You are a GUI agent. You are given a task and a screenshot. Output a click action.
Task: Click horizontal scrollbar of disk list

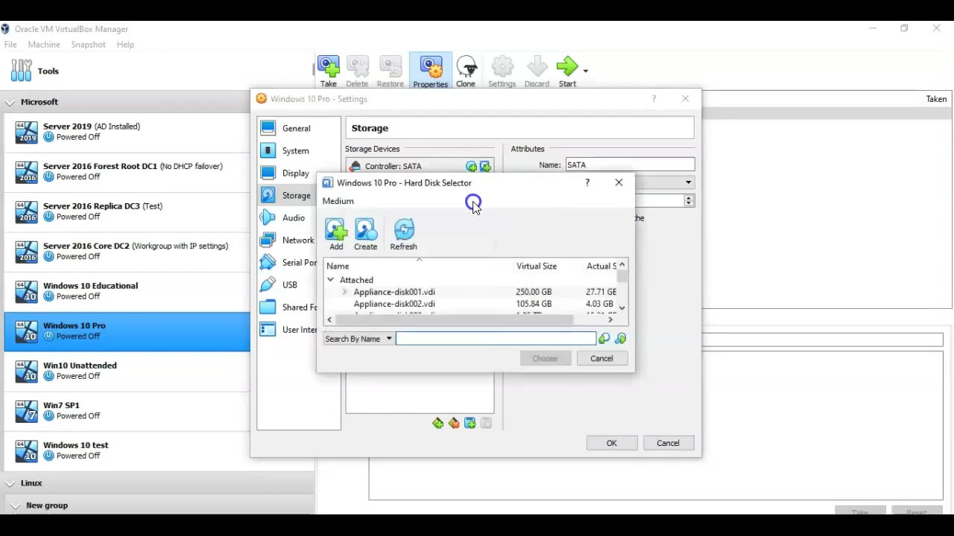pos(454,319)
